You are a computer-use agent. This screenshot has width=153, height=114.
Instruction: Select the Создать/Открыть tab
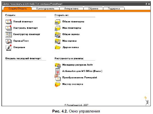tap(18, 9)
